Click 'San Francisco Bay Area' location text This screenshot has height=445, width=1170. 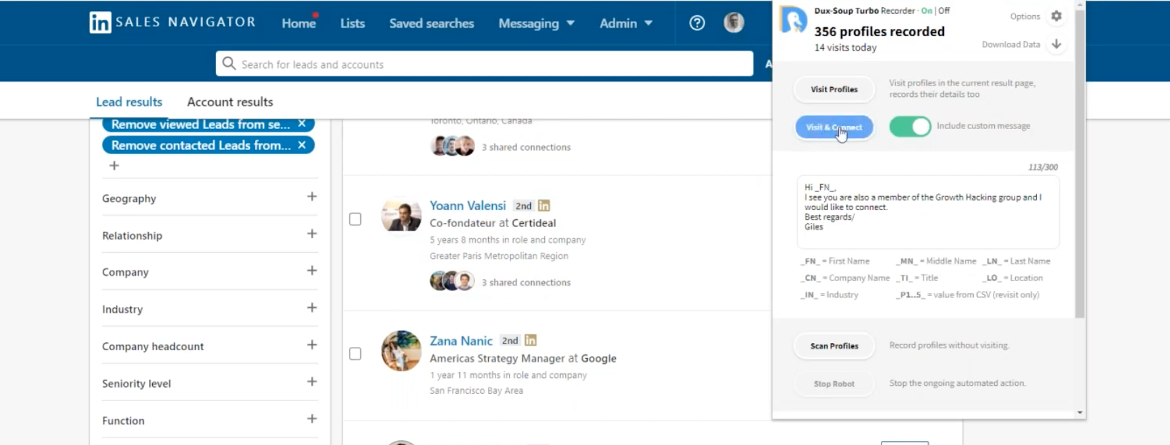point(476,390)
